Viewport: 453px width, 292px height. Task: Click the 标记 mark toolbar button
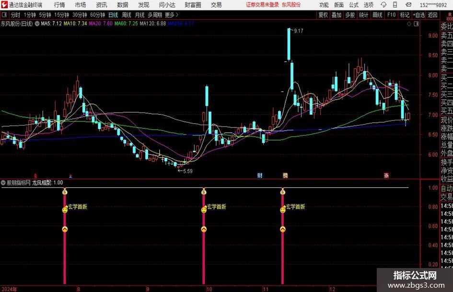pyautogui.click(x=405, y=15)
